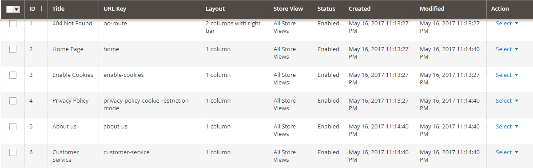Check the 404 Not Found row checkbox

tap(13, 24)
